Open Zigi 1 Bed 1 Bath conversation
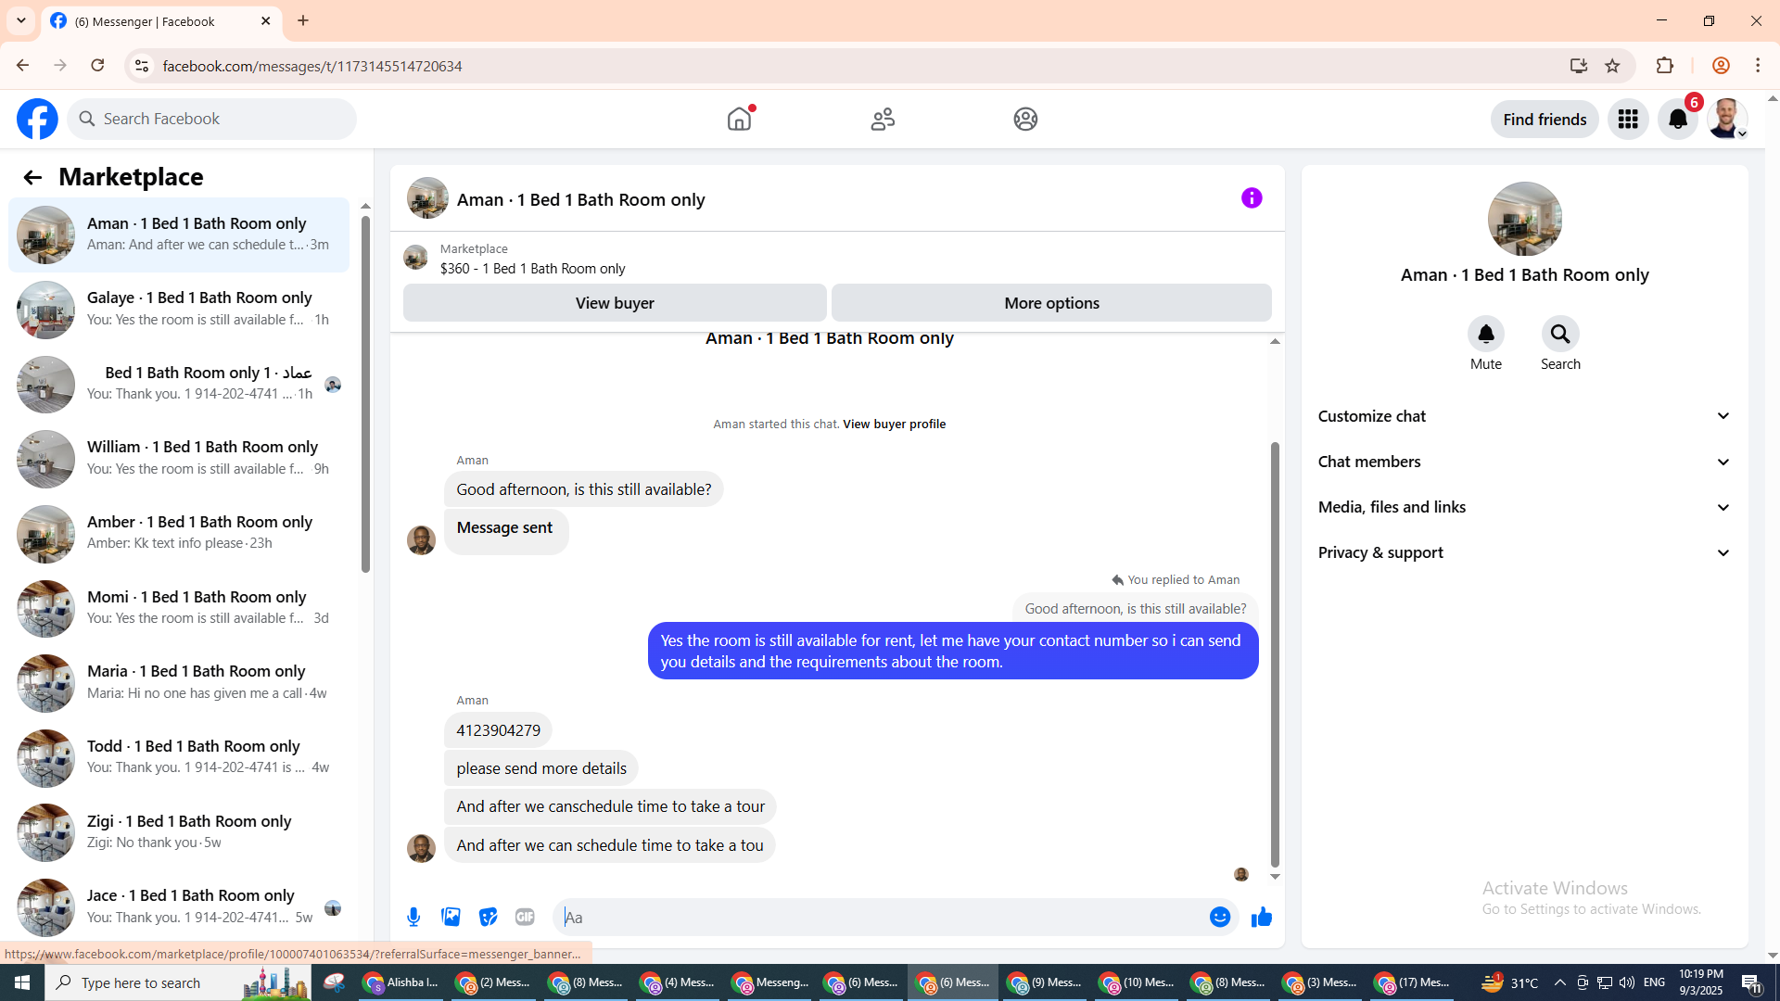The image size is (1780, 1001). (x=179, y=832)
